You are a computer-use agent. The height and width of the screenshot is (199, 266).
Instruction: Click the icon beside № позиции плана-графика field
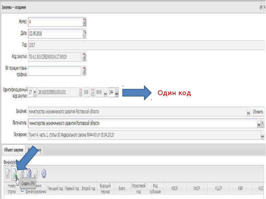click(84, 71)
